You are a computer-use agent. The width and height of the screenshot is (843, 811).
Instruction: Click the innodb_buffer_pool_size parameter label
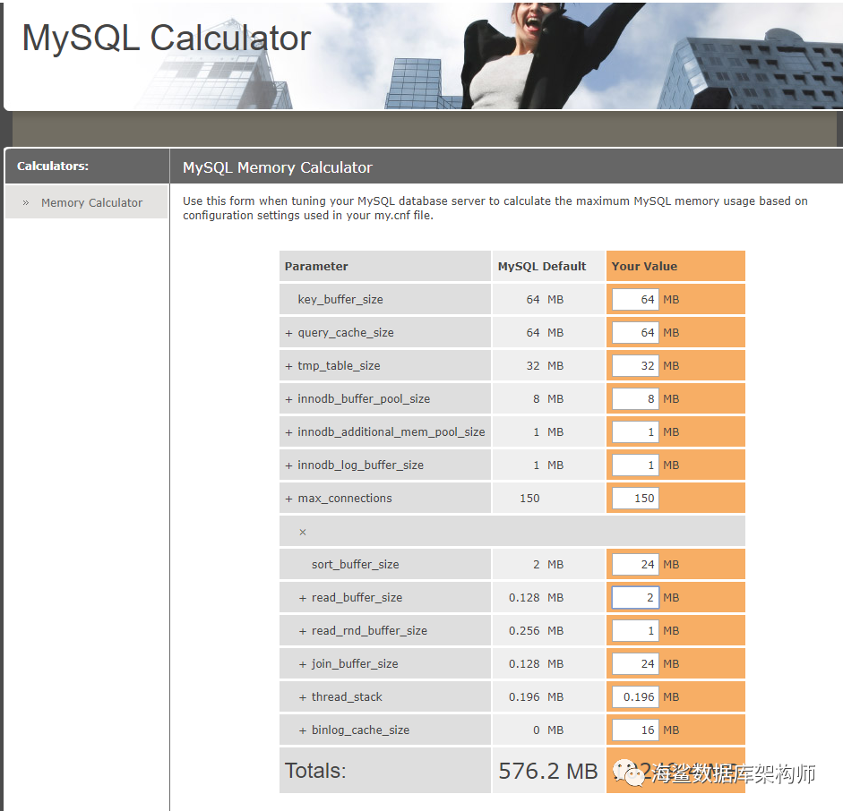click(364, 399)
